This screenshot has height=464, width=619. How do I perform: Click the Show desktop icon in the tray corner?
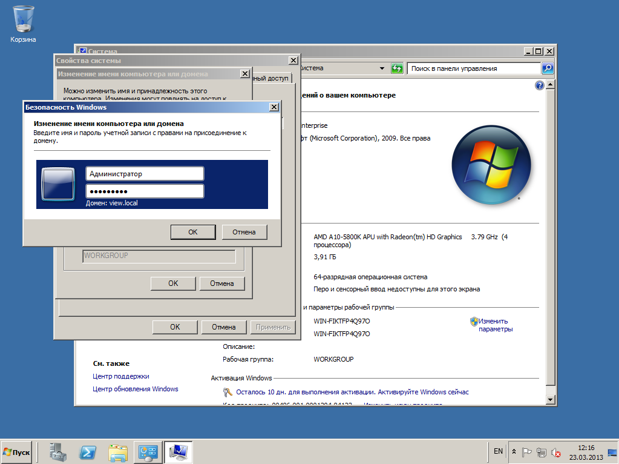(x=612, y=452)
